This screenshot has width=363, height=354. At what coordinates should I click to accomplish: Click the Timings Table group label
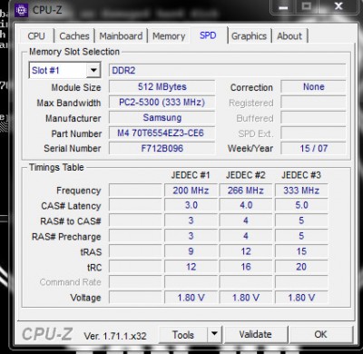pyautogui.click(x=56, y=167)
